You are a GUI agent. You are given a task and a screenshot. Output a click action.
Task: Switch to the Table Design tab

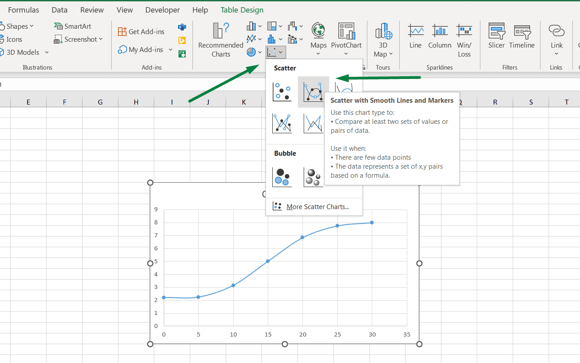242,9
